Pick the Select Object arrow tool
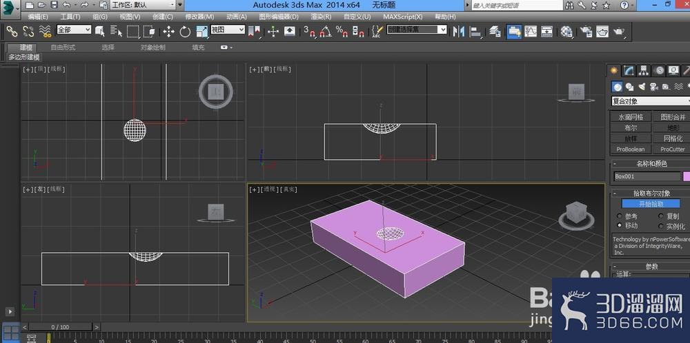This screenshot has height=343, width=690. (100, 31)
